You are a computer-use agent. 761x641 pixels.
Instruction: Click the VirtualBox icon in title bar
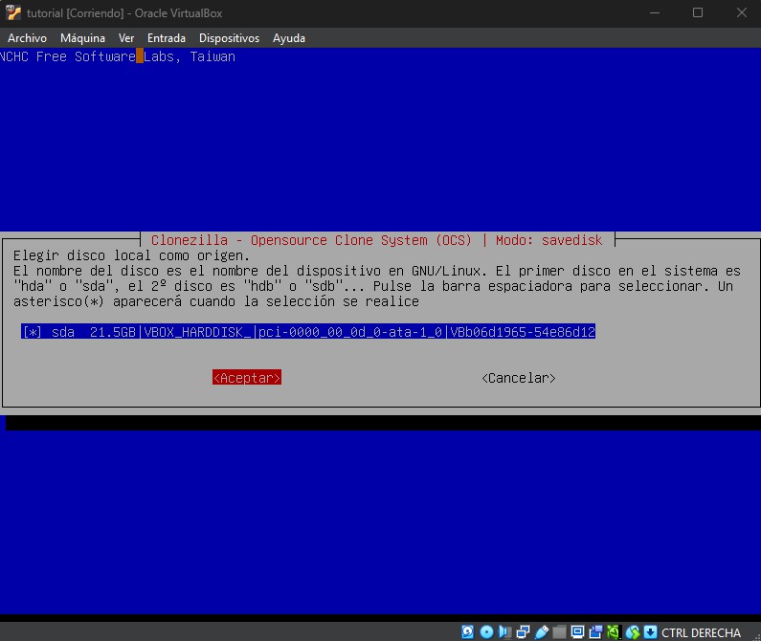[x=13, y=12]
